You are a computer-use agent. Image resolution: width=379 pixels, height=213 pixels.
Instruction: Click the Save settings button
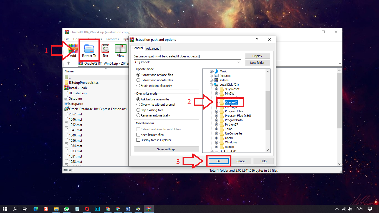[x=166, y=149]
